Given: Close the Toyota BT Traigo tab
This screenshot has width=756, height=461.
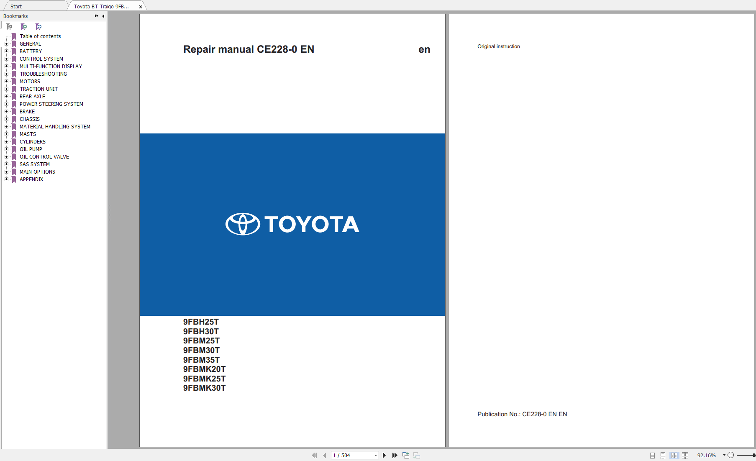Looking at the screenshot, I should click(141, 7).
